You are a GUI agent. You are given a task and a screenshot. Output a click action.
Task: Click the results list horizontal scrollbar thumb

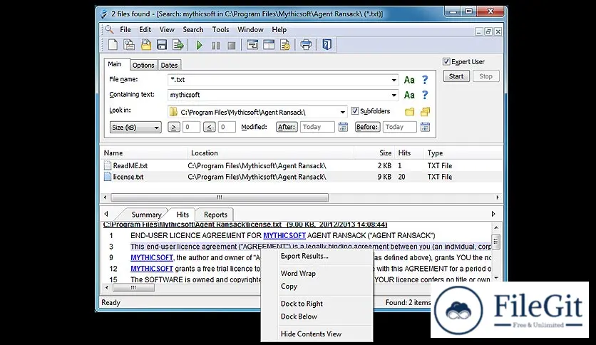pos(220,197)
